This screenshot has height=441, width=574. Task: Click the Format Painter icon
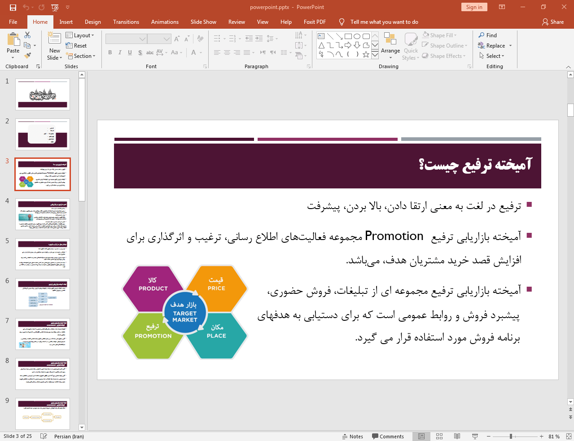click(x=27, y=56)
